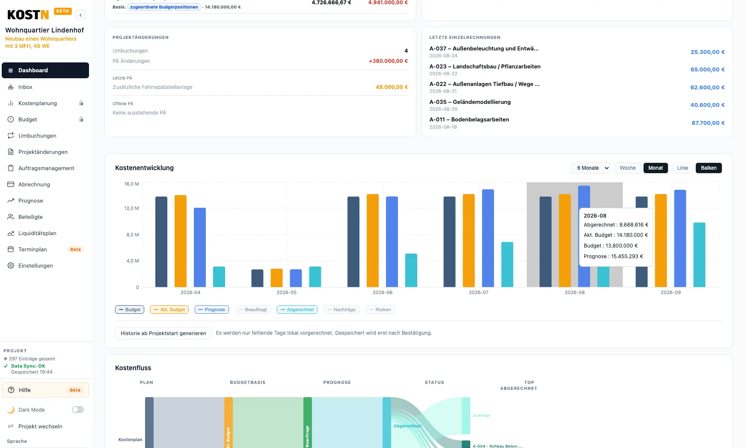Screen dimensions: 745x448
Task: Click the Prognose trend arrow icon
Action: [x=11, y=200]
